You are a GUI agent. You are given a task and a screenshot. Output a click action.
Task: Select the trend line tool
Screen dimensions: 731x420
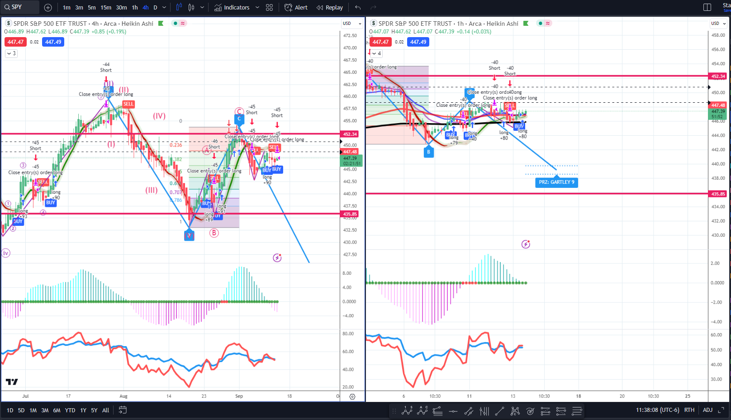tap(499, 411)
